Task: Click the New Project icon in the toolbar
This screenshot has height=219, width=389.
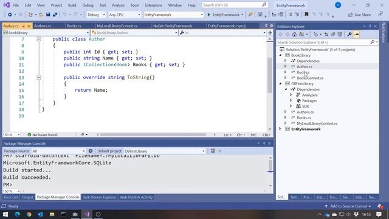Action: coord(30,15)
